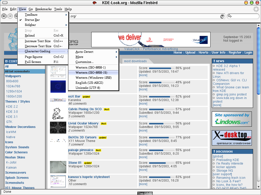Select Unicode (UTF-8) encoding
This screenshot has width=261, height=195.
pyautogui.click(x=94, y=88)
